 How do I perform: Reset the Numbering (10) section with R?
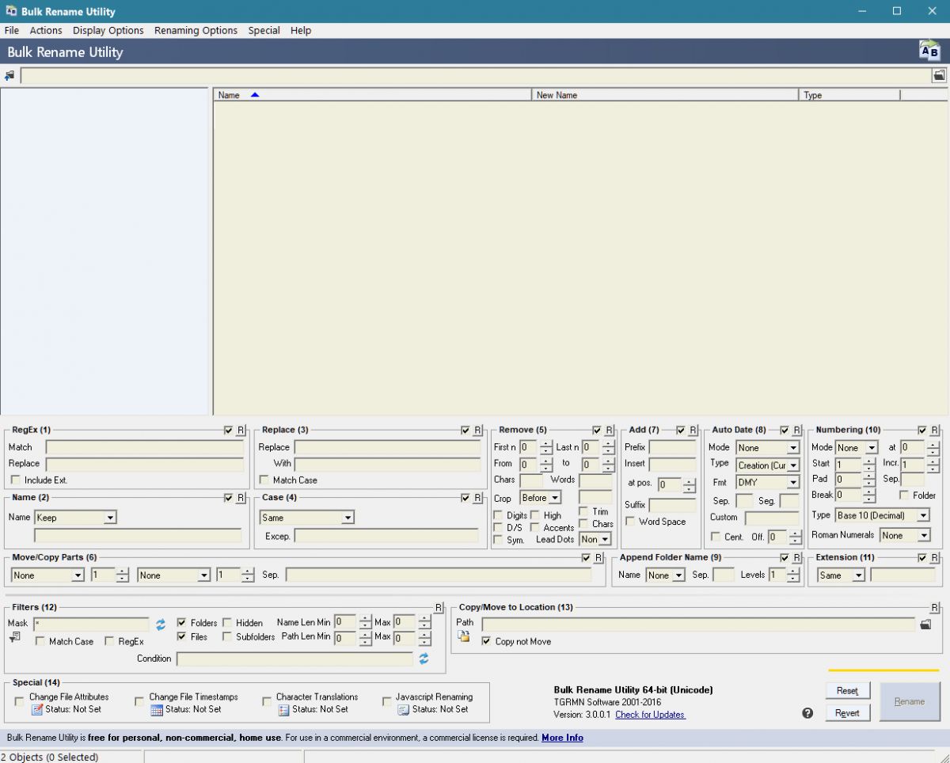[x=934, y=430]
